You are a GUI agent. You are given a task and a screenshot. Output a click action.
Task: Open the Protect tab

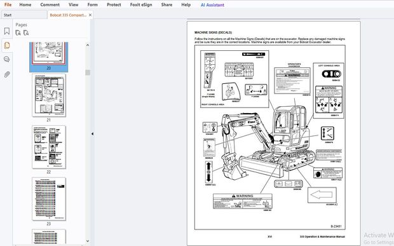coord(114,4)
